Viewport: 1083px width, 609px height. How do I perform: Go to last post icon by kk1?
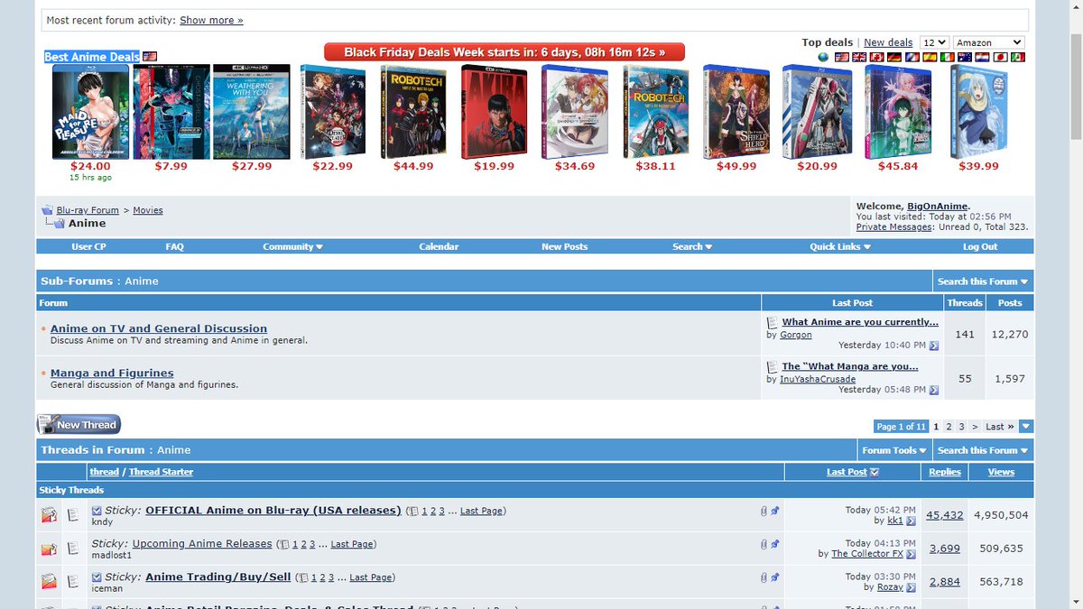(911, 521)
